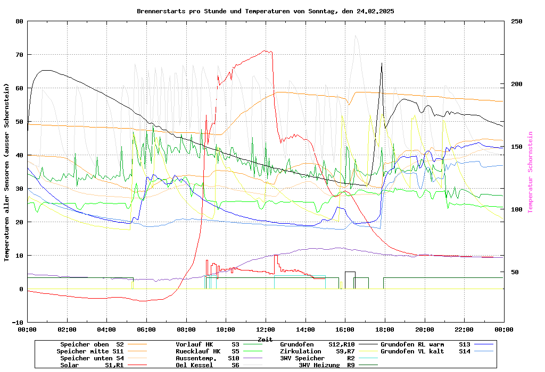Viewport: 545px width, 372px height.
Task: Click the 12:00 tick on the time axis
Action: coord(266,329)
